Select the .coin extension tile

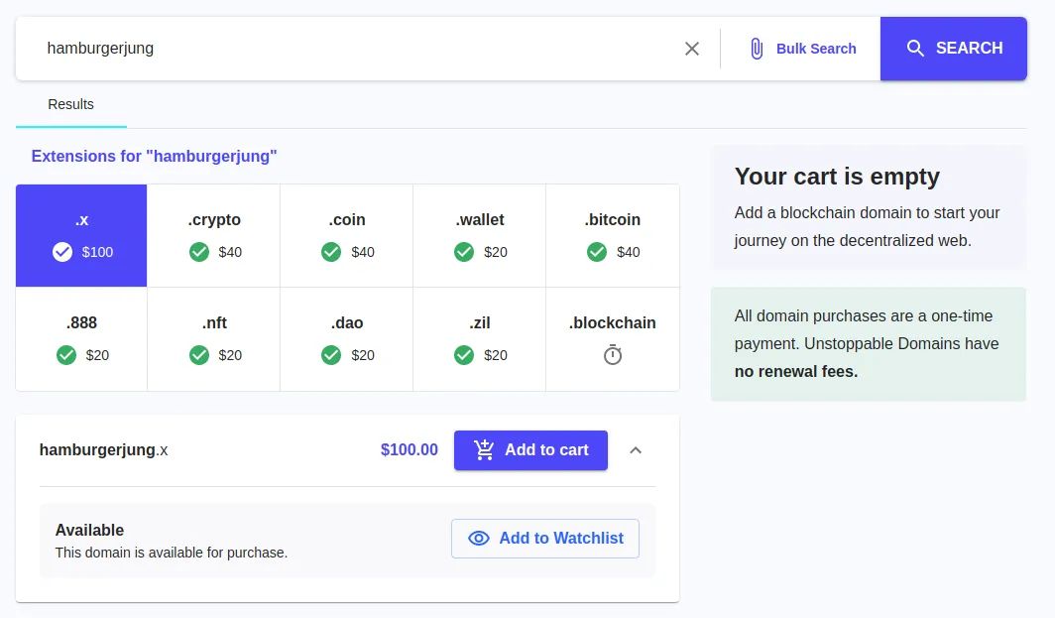click(x=346, y=236)
